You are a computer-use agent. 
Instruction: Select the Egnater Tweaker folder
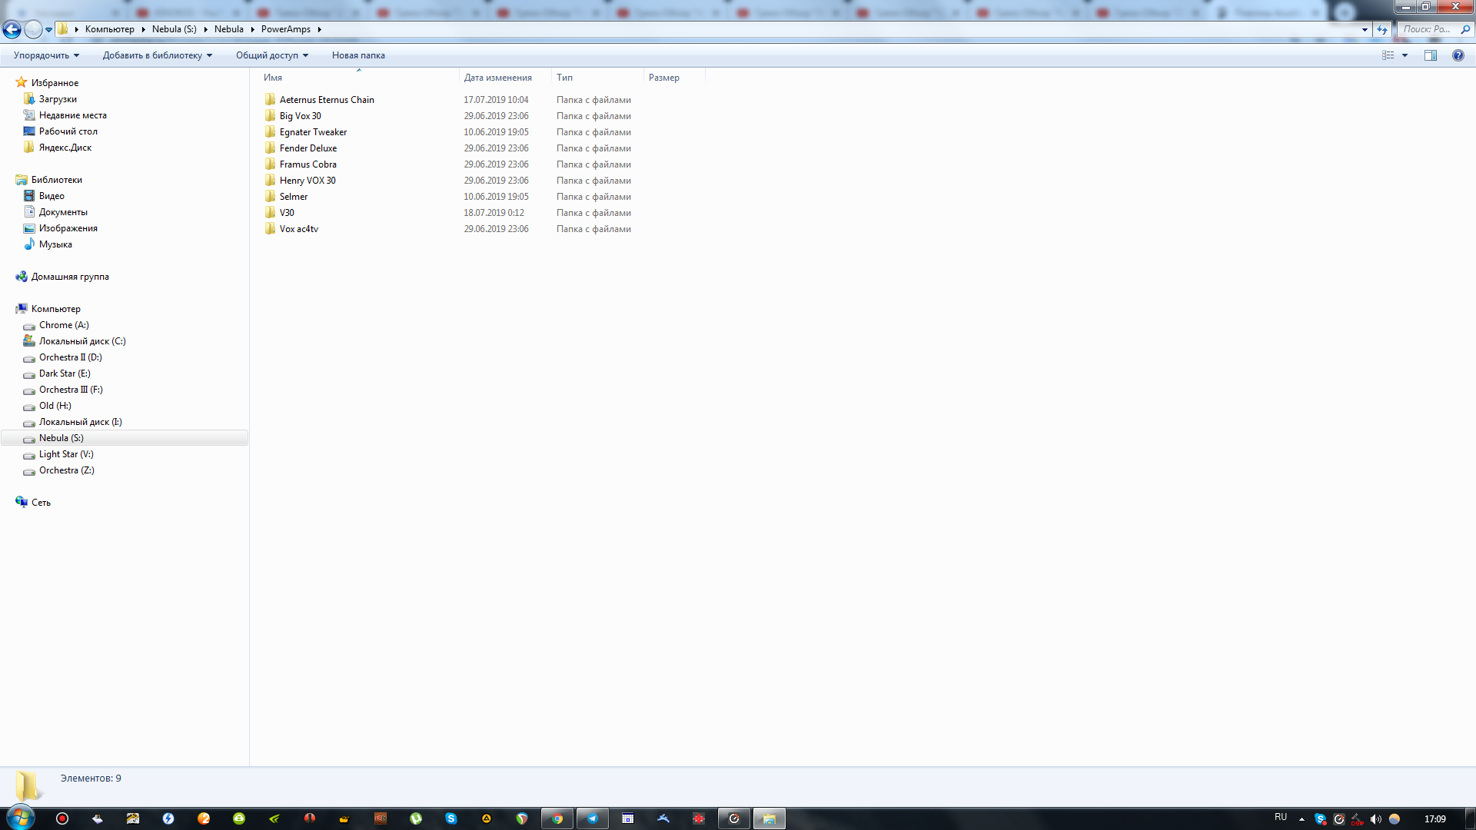click(x=313, y=132)
